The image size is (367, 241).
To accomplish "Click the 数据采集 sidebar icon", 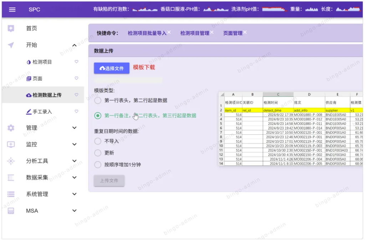I will tap(11, 178).
